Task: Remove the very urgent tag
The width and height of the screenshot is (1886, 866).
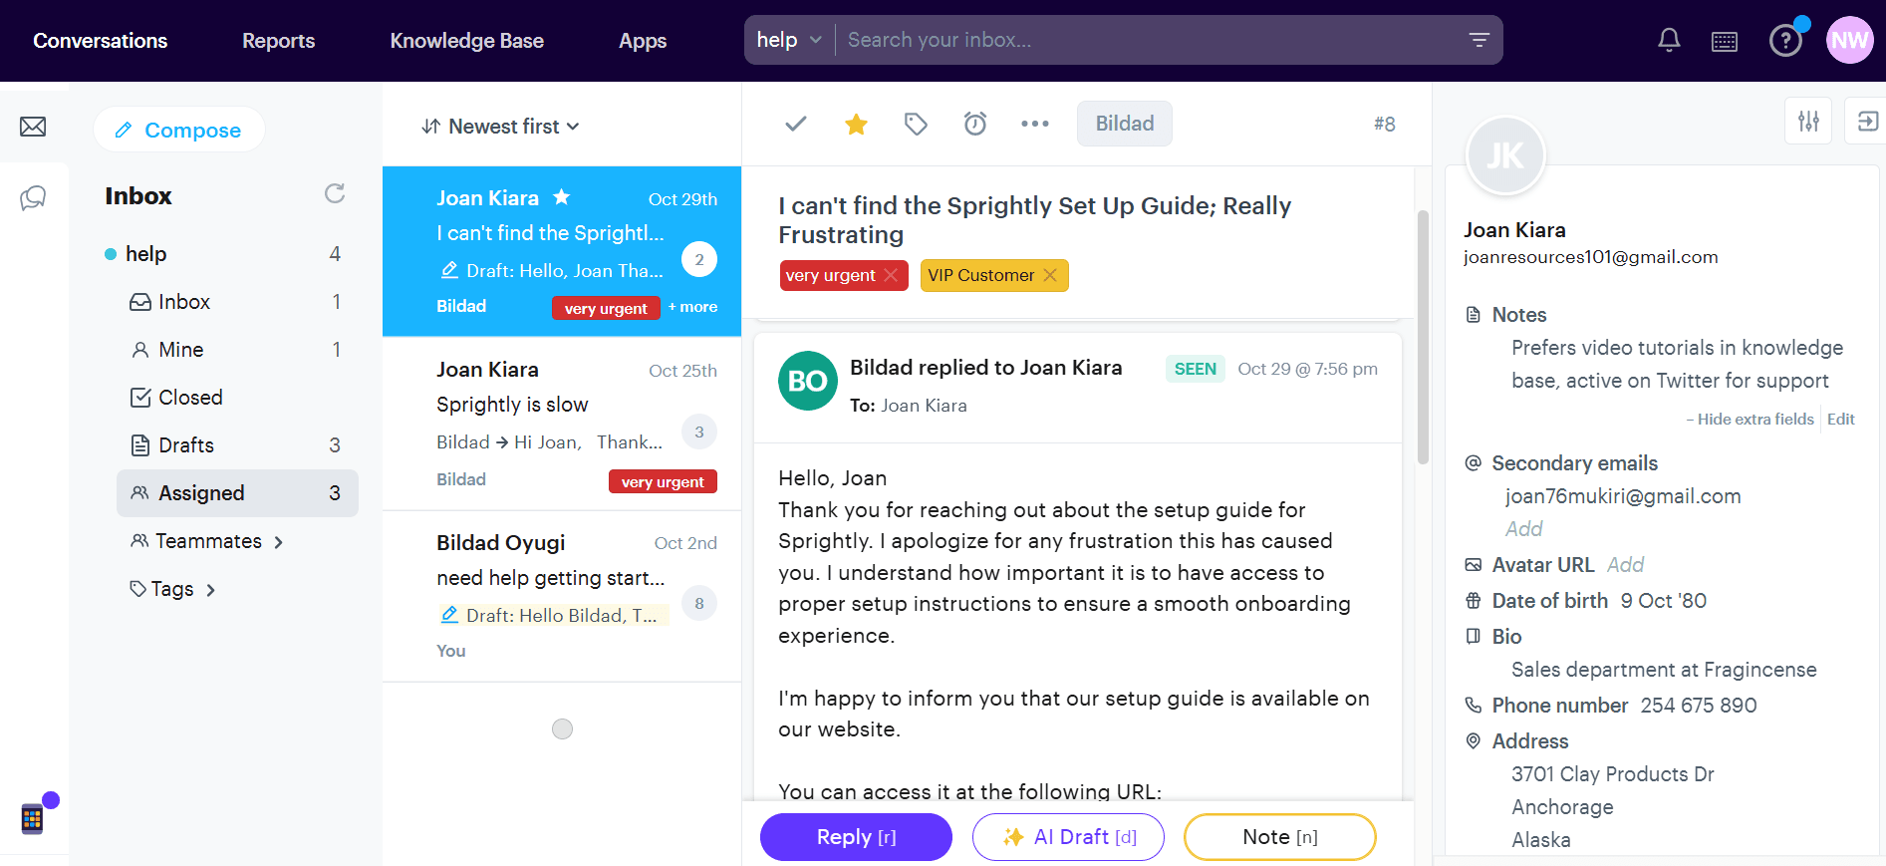Action: pyautogui.click(x=892, y=275)
